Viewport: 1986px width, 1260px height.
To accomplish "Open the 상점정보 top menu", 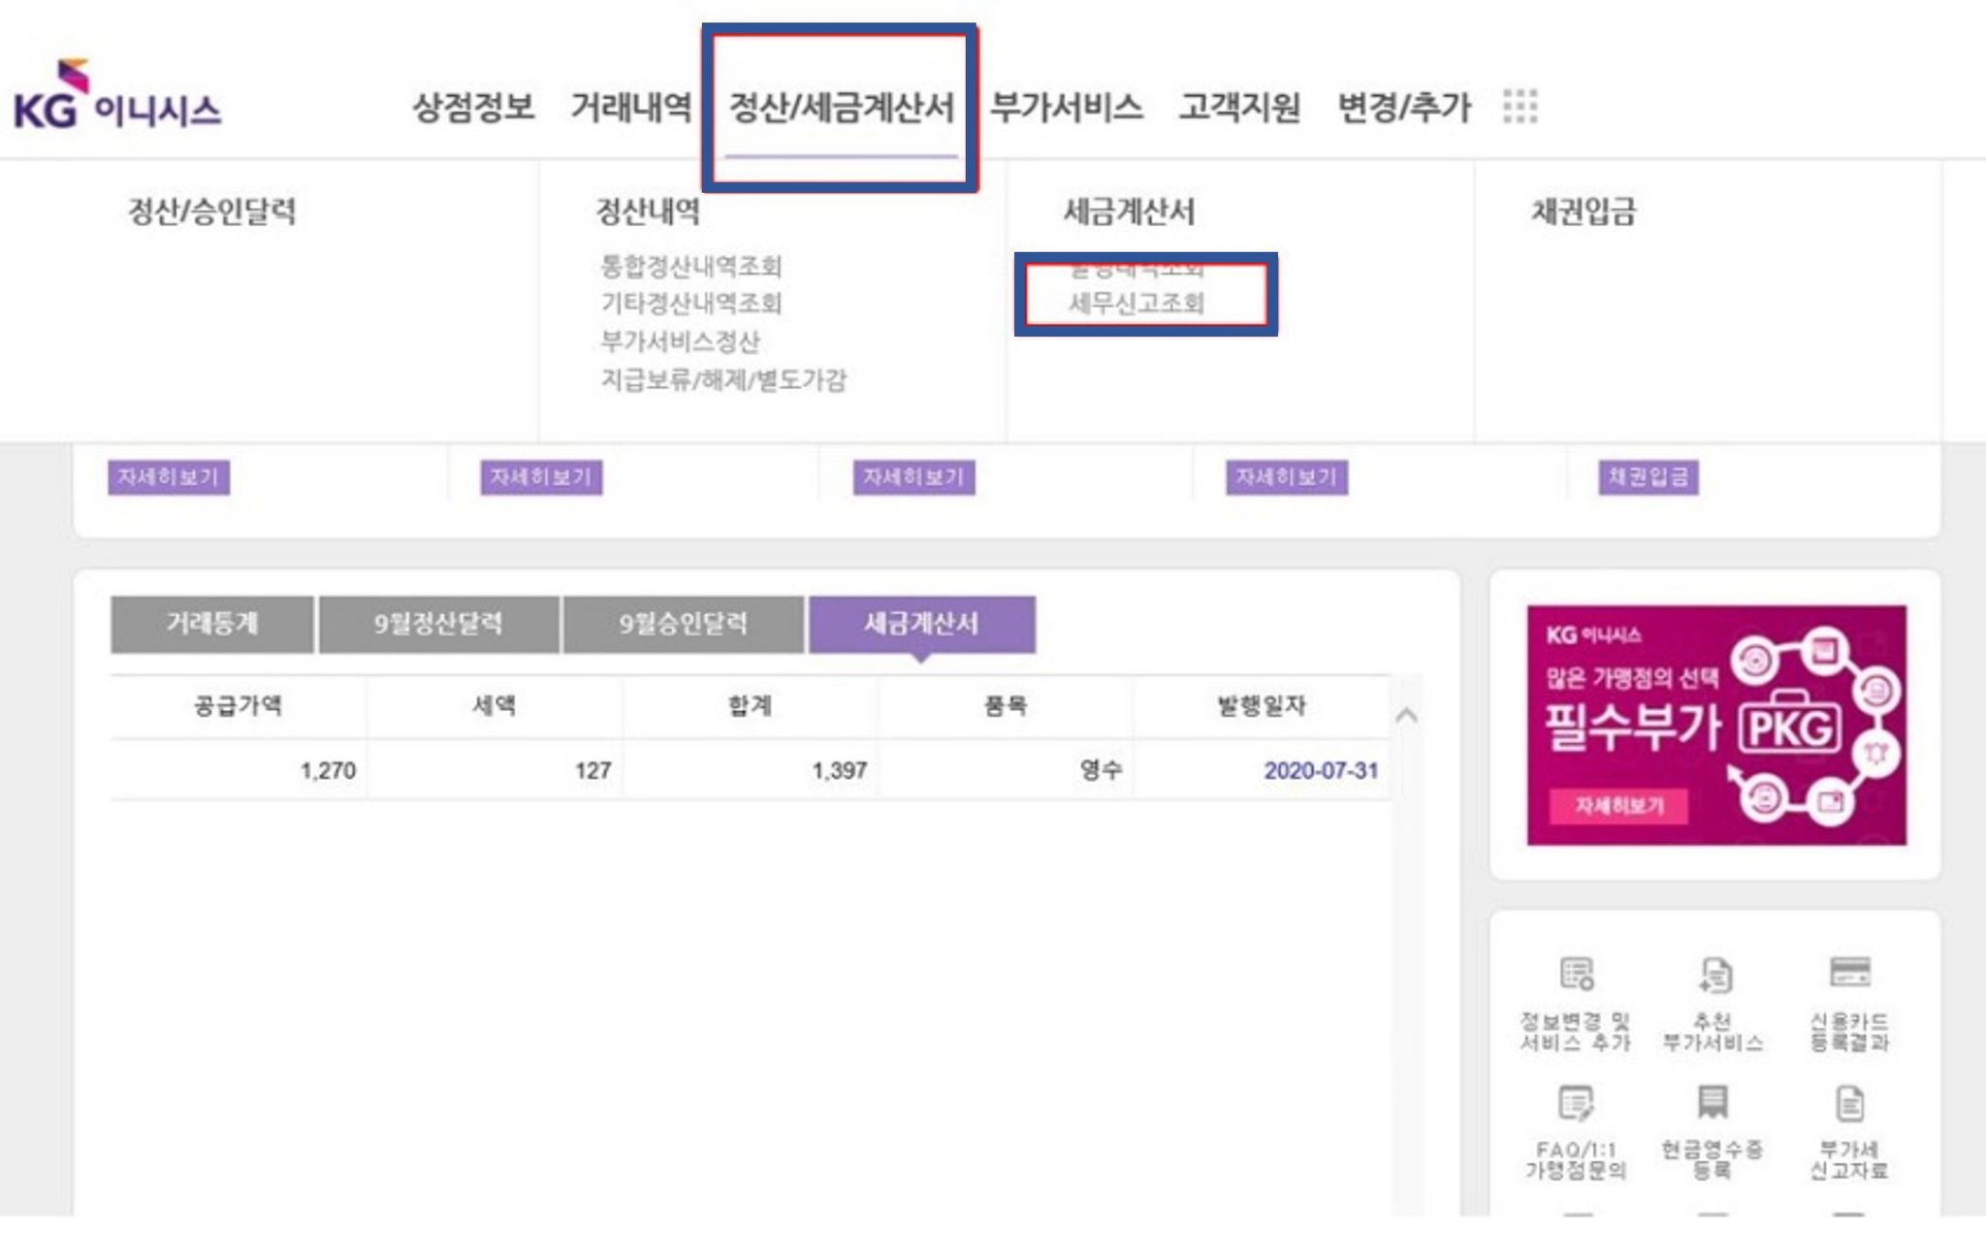I will coord(474,107).
